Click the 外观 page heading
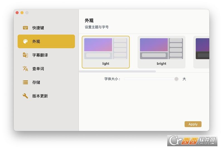223x149 pixels. click(x=89, y=20)
